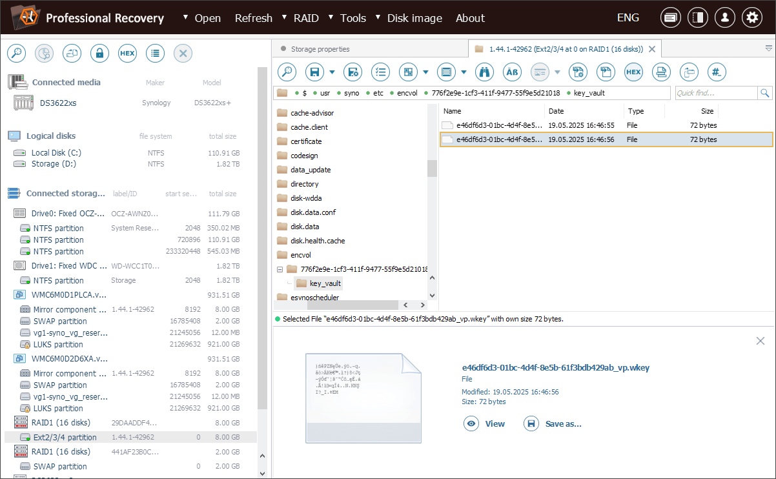Click Refresh in the top menu
This screenshot has height=479, width=776.
click(254, 18)
